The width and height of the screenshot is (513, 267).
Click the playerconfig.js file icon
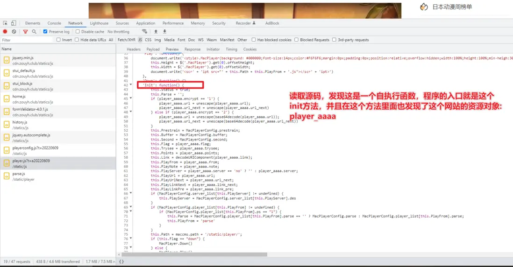pos(7,150)
